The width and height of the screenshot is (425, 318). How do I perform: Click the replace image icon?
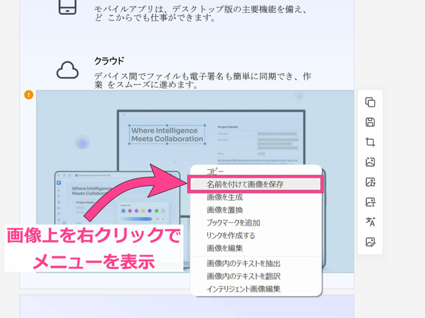[370, 182]
